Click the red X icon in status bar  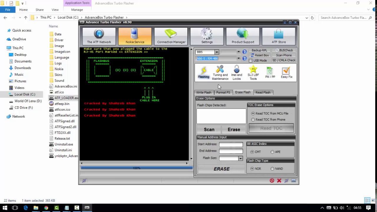pos(279,180)
